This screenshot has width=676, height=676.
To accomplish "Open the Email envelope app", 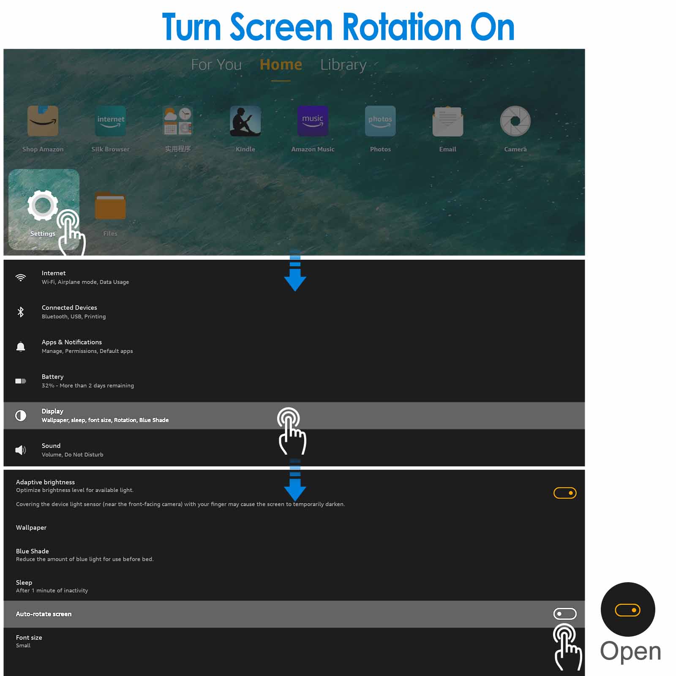I will [447, 121].
